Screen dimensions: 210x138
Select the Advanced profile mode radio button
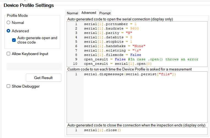click(9, 31)
